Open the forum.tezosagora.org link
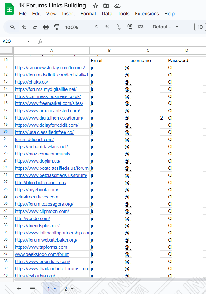206x294 pixels. click(x=44, y=204)
